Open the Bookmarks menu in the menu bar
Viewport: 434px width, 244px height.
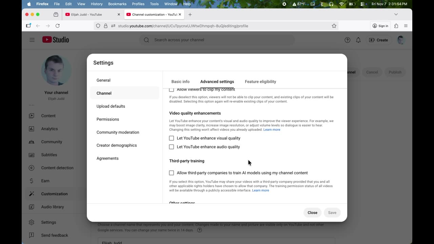(117, 4)
